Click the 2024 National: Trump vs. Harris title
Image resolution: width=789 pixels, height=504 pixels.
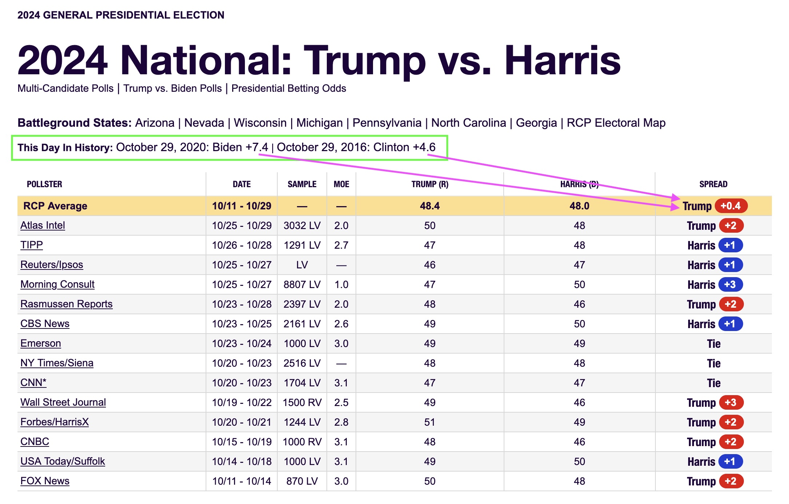pyautogui.click(x=319, y=60)
